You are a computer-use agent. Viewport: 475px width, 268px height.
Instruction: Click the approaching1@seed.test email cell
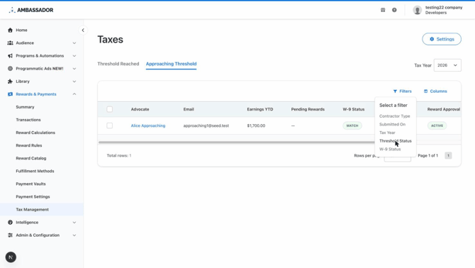pyautogui.click(x=206, y=125)
